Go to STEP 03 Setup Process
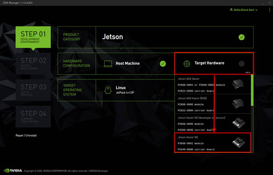This screenshot has height=175, width=273. 33,90
